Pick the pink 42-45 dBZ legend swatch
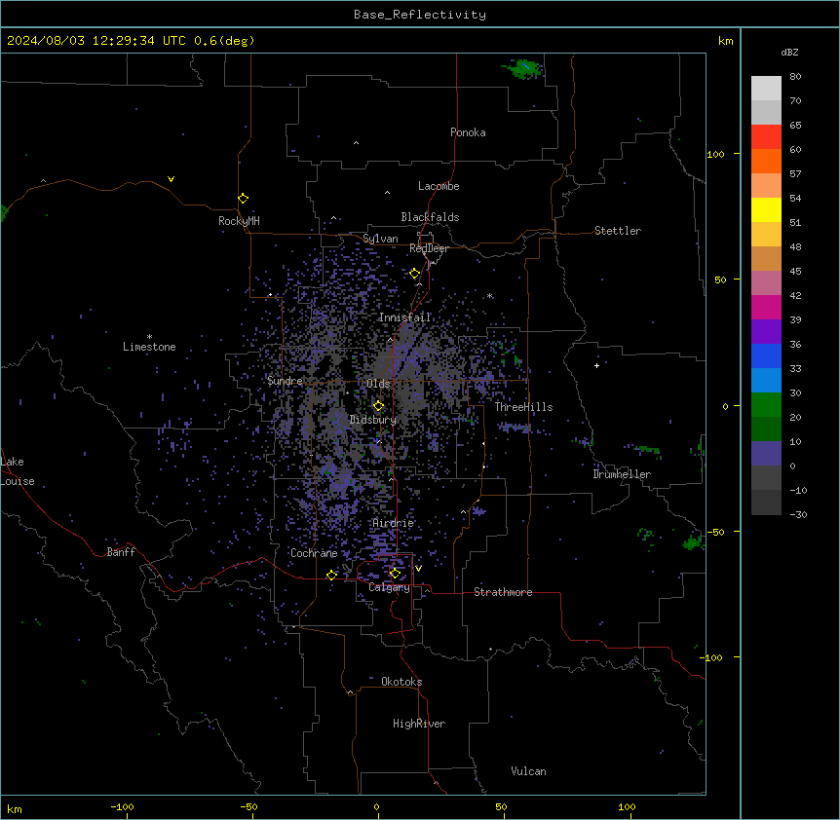840x820 pixels. point(766,283)
